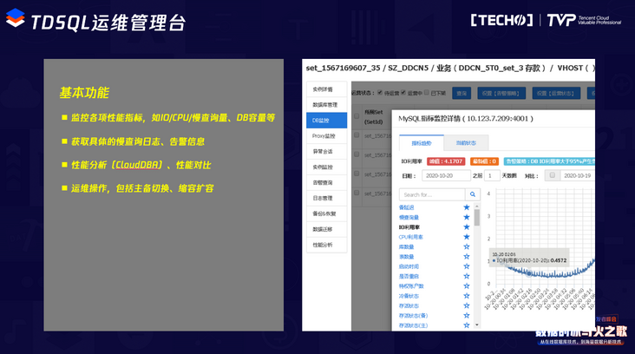The height and width of the screenshot is (354, 635).
Task: Click the MySQL指标监控详情 dialog title
Action: (466, 118)
